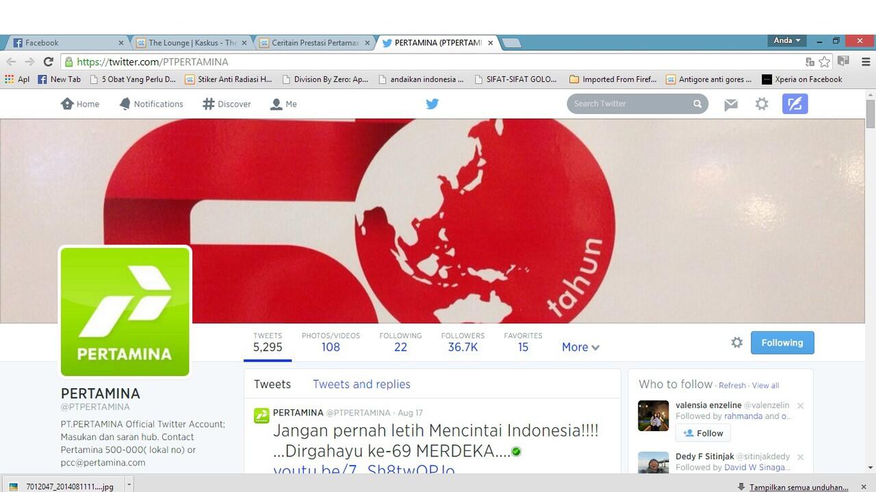Open Antigore anti gores bookmark
876x492 pixels.
709,79
